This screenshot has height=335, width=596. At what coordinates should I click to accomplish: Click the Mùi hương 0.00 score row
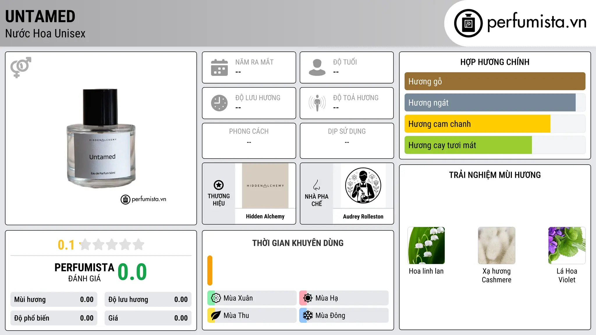pyautogui.click(x=54, y=300)
